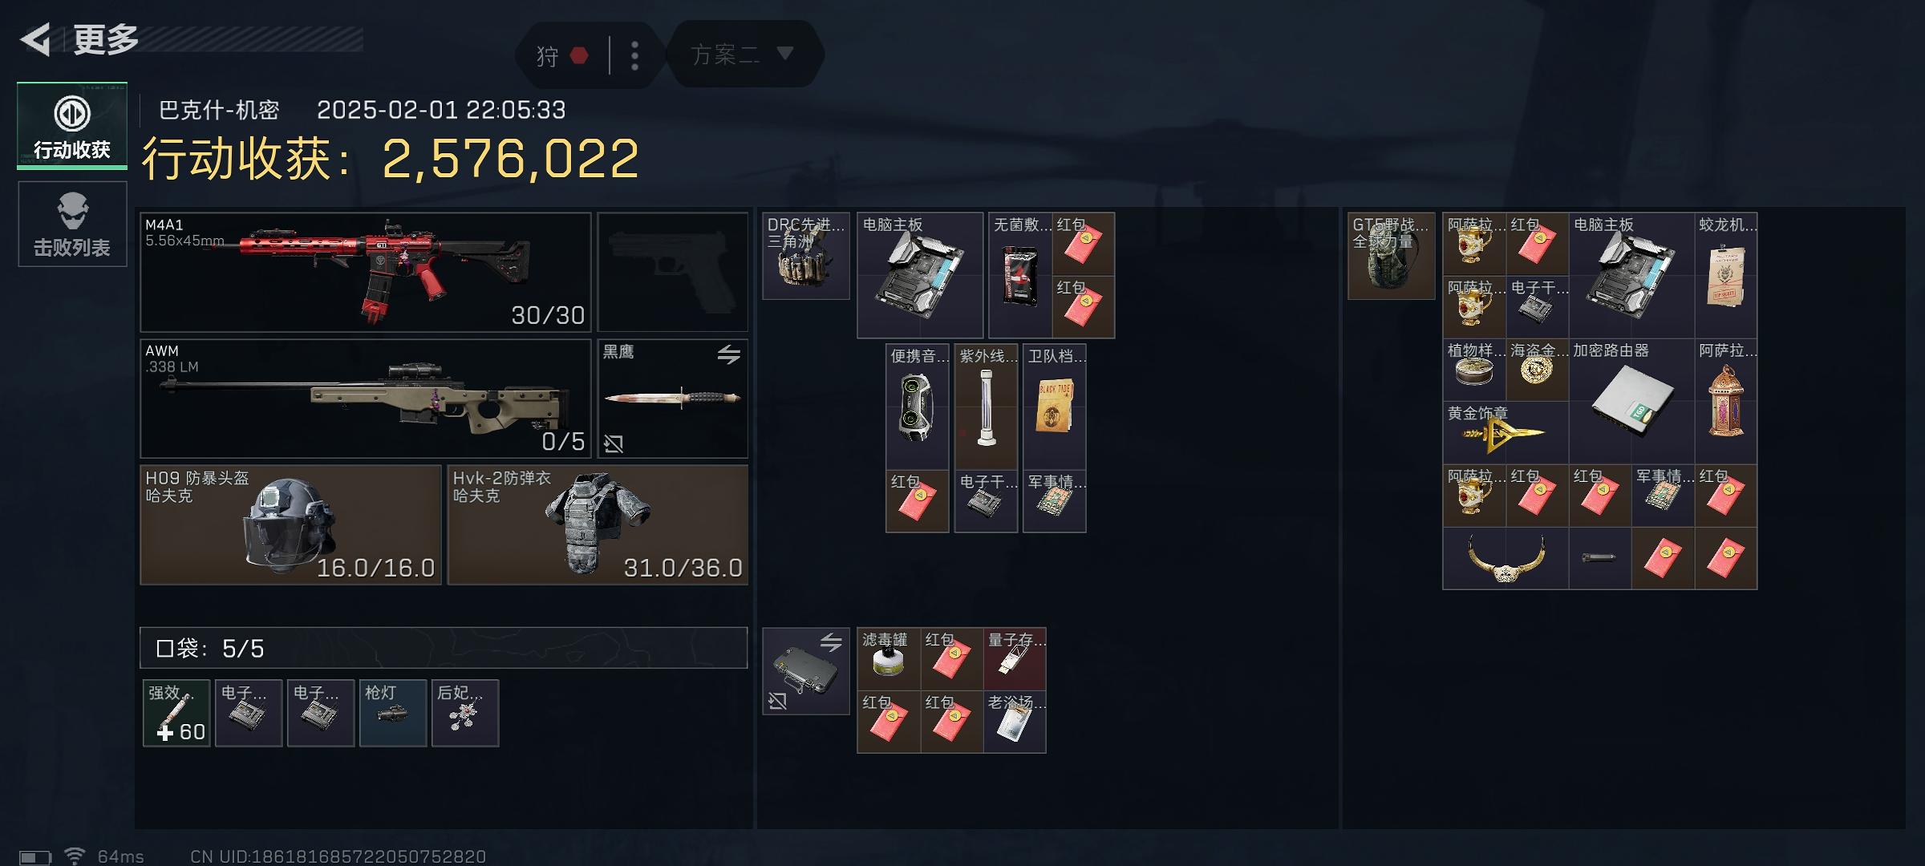Click the H09 防暴头盔 helmet item
1925x866 pixels.
pyautogui.click(x=291, y=525)
